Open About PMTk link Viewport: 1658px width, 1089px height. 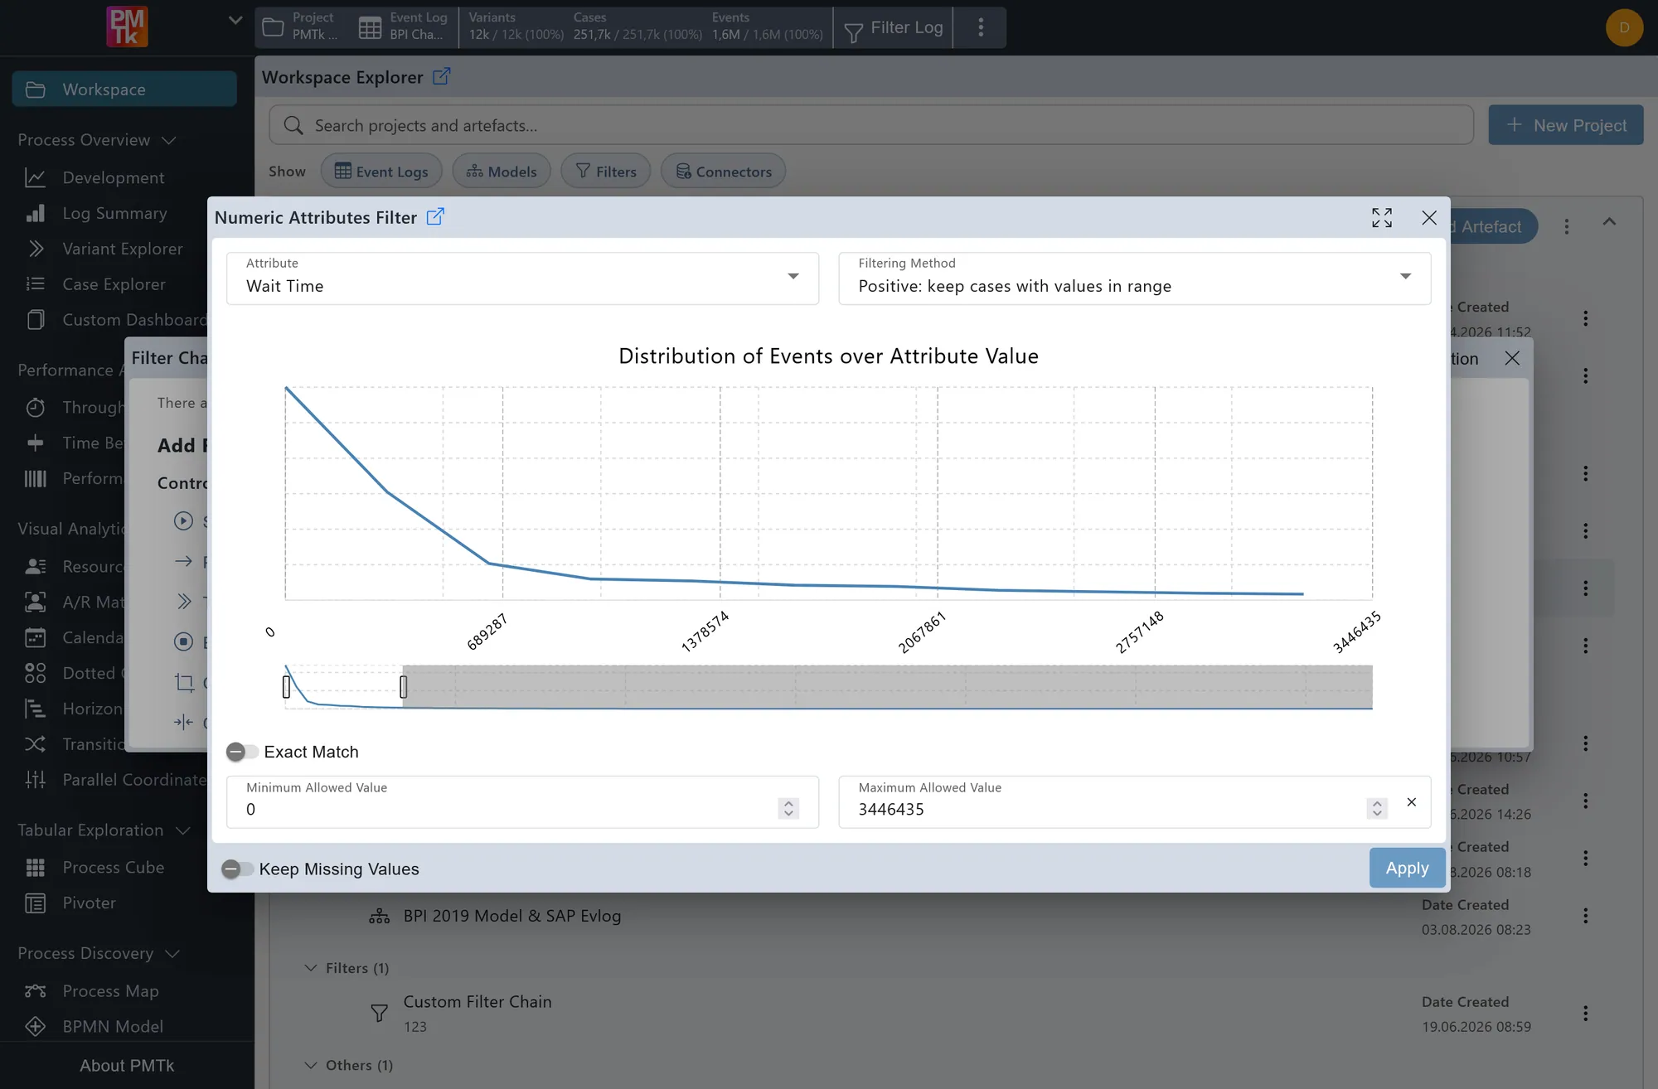(x=127, y=1066)
